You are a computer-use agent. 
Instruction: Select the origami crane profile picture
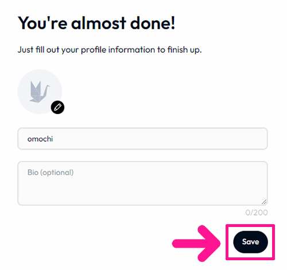pyautogui.click(x=40, y=92)
